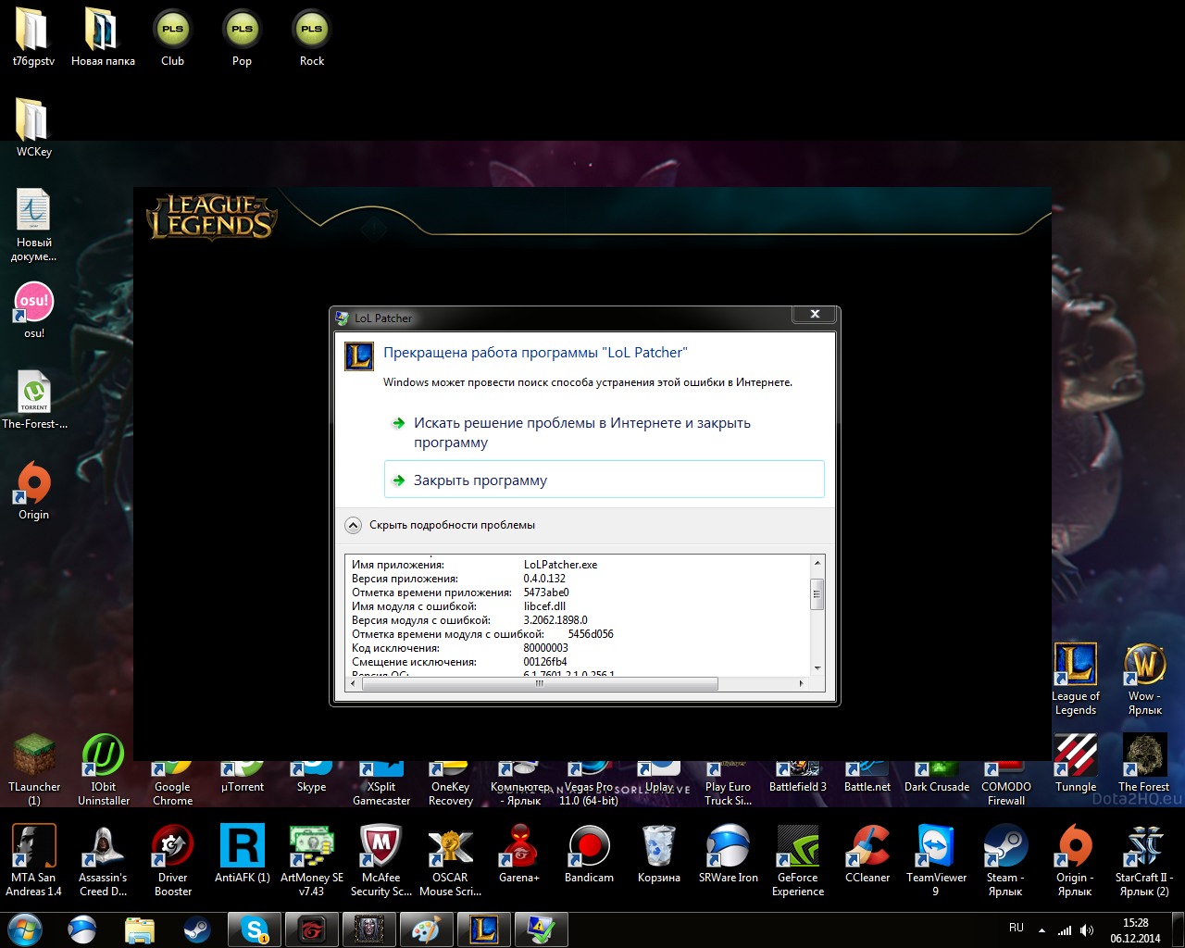Click the RU language indicator in tray

1017,928
